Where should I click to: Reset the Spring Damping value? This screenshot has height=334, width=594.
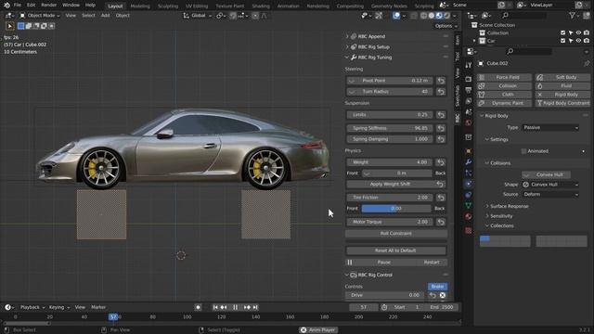click(441, 139)
